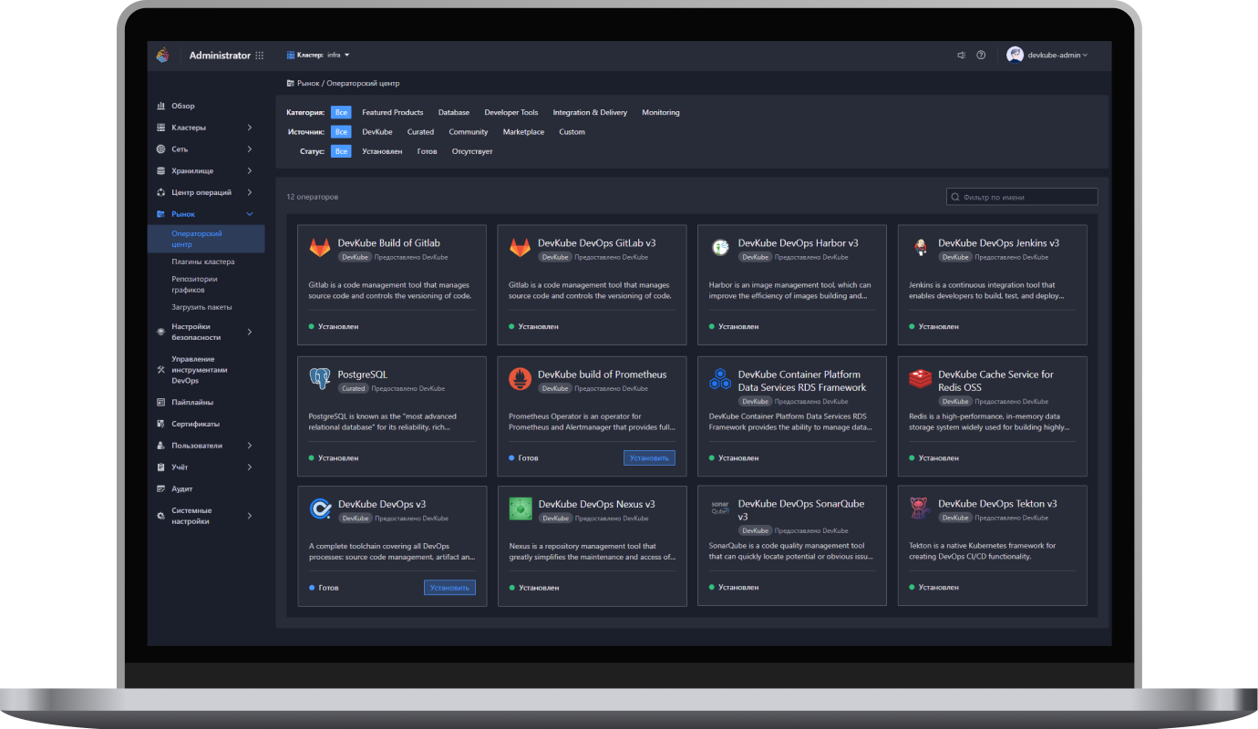
Task: Click the name filter search field
Action: click(1022, 197)
